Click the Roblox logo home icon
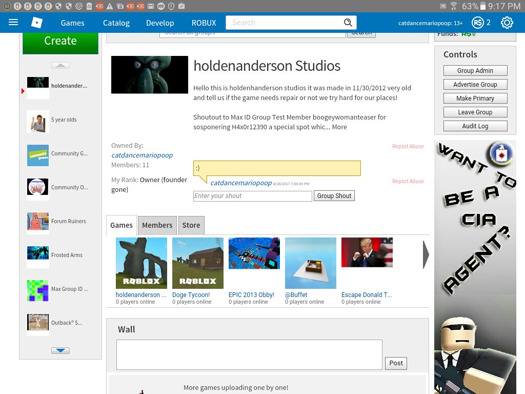The image size is (525, 394). 37,23
